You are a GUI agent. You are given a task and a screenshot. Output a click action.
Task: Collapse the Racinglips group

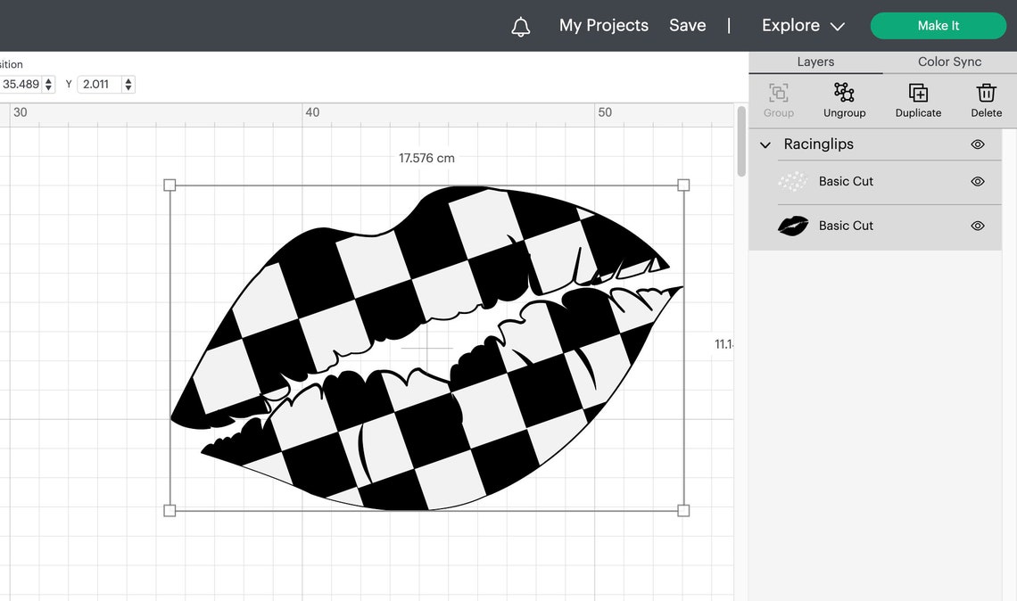coord(765,144)
